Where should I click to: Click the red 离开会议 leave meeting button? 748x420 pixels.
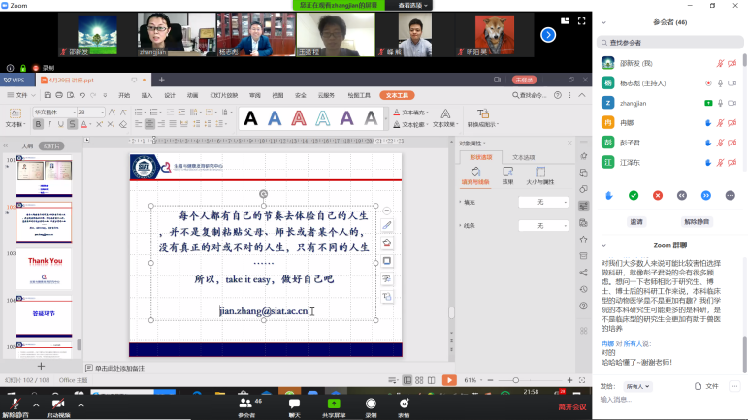click(571, 407)
